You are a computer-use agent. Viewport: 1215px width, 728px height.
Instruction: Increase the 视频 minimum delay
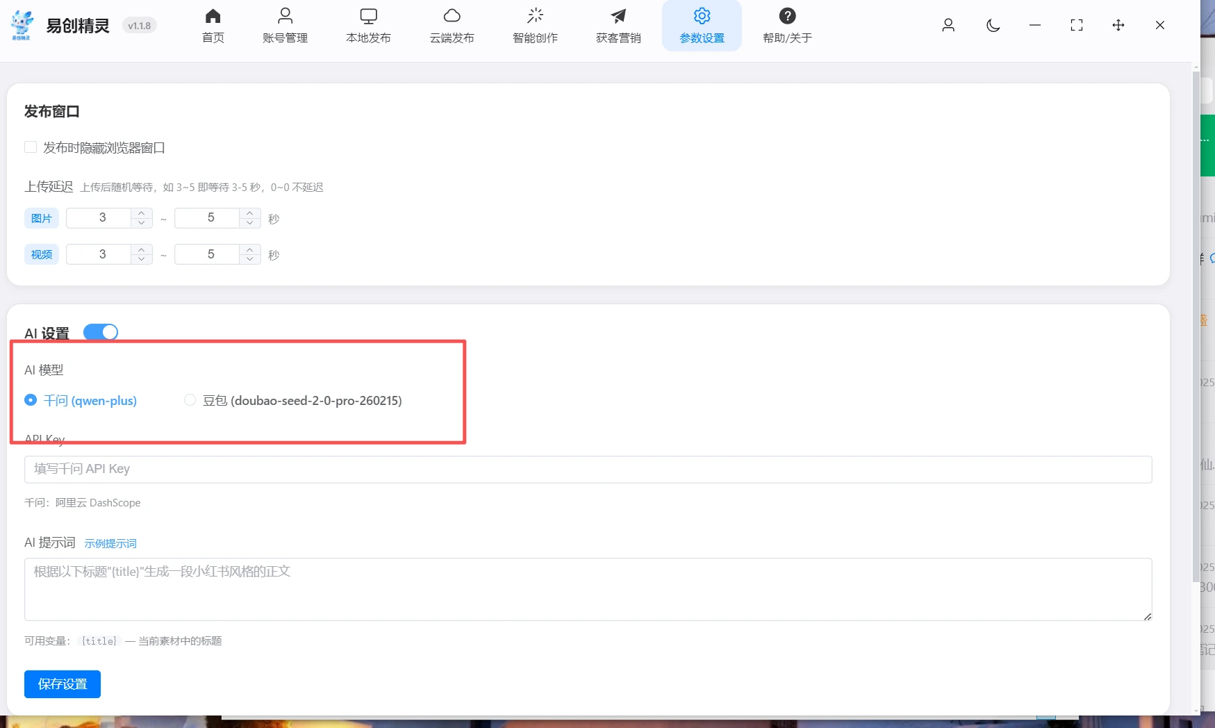coord(142,249)
